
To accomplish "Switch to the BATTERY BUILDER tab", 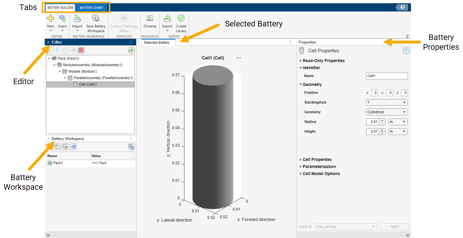I will (x=60, y=8).
